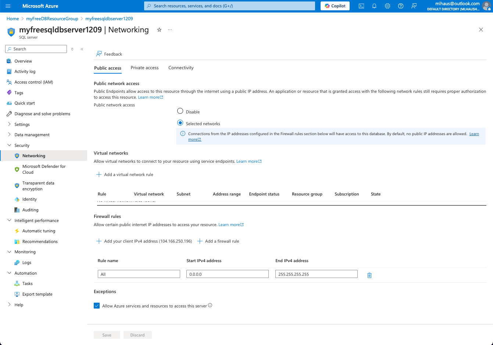Click the sidebar expand/collapse all arrows icon
This screenshot has height=345, width=493.
pos(72,49)
